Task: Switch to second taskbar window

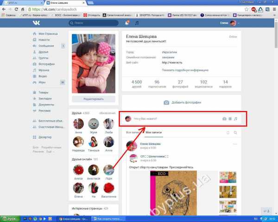Action: [108, 219]
